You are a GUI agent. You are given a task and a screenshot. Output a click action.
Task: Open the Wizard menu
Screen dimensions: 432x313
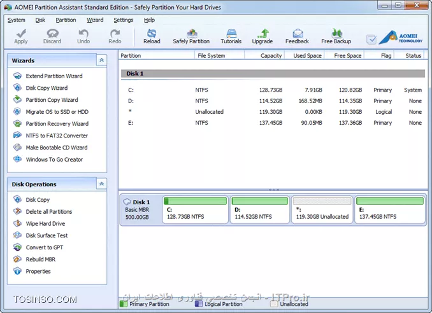tap(95, 20)
